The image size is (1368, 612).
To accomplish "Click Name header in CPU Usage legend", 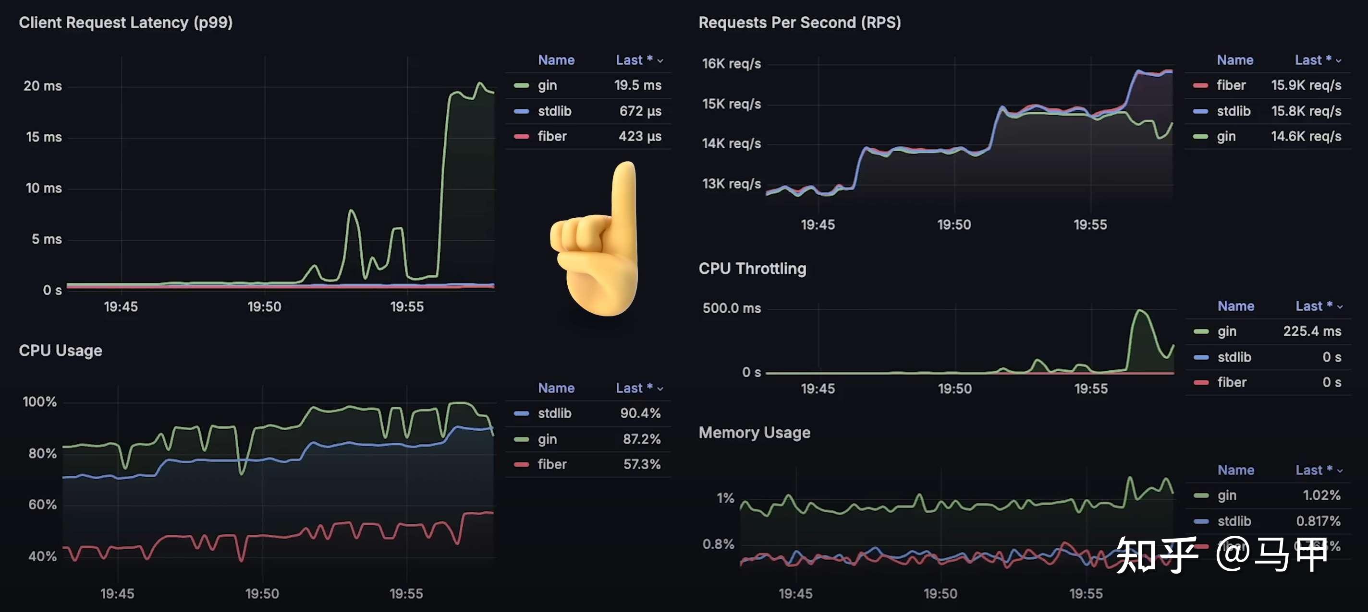I will pos(556,388).
